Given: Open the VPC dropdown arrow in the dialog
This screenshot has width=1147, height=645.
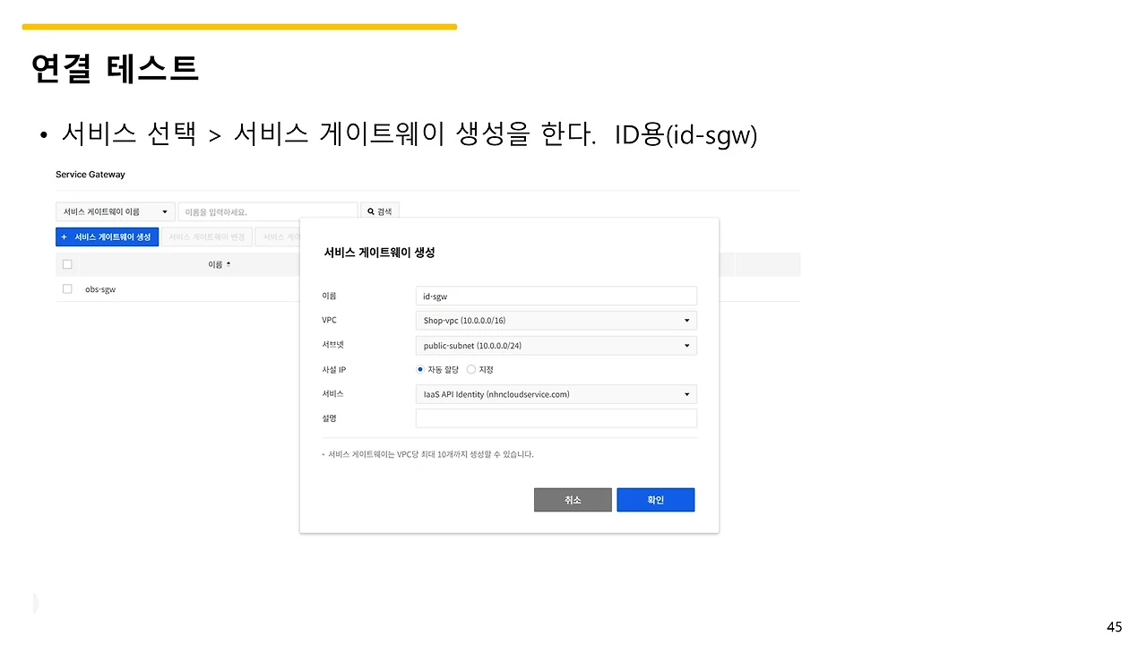Looking at the screenshot, I should coord(686,320).
